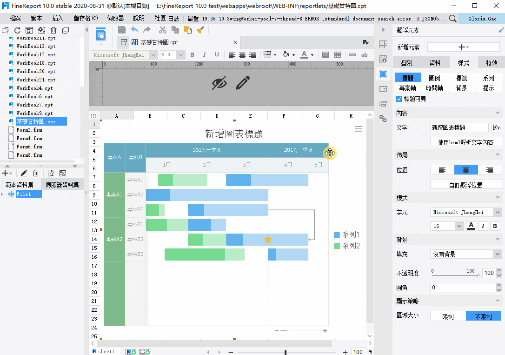Viewport: 505px width, 355px height.
Task: Switch to 伺服器資料集 tab
Action: pos(62,185)
